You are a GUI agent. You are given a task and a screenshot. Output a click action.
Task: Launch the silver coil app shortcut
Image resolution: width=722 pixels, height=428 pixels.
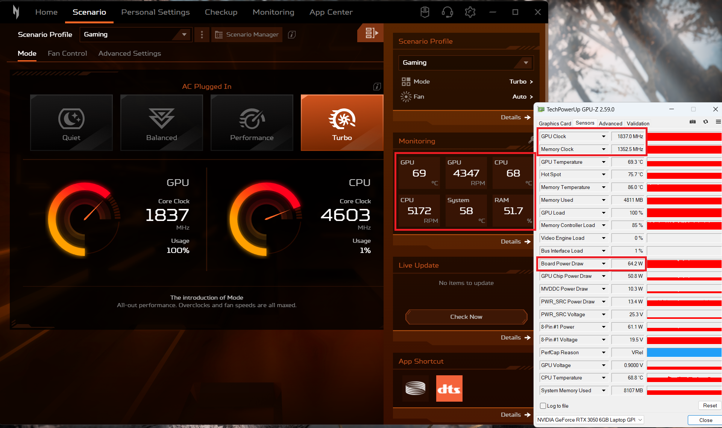coord(415,388)
